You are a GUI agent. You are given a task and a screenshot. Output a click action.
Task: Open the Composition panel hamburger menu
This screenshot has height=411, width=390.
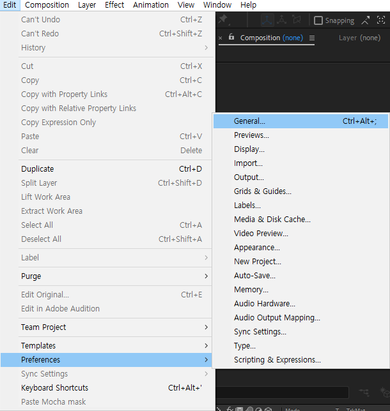pyautogui.click(x=312, y=38)
